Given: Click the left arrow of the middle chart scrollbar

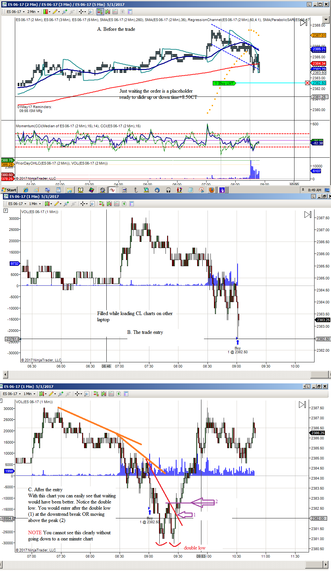Looking at the screenshot, I should click(x=5, y=375).
